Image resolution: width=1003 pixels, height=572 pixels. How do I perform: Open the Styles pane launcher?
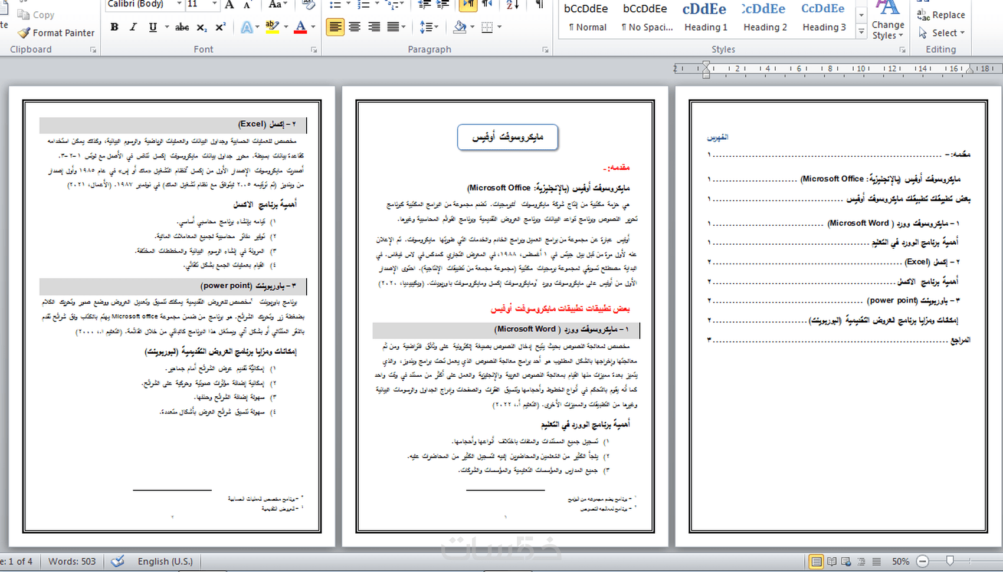pyautogui.click(x=903, y=50)
